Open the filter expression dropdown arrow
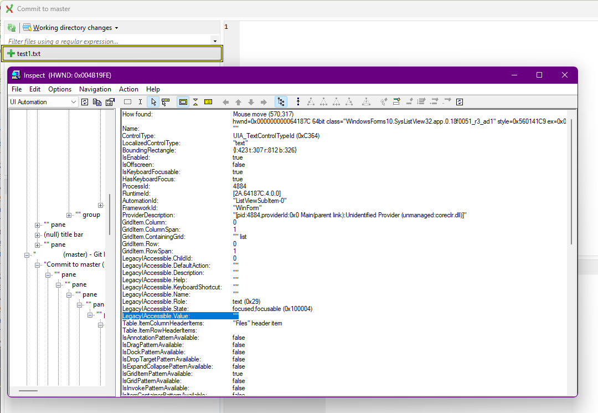Screen dimensions: 598x413 215,41
